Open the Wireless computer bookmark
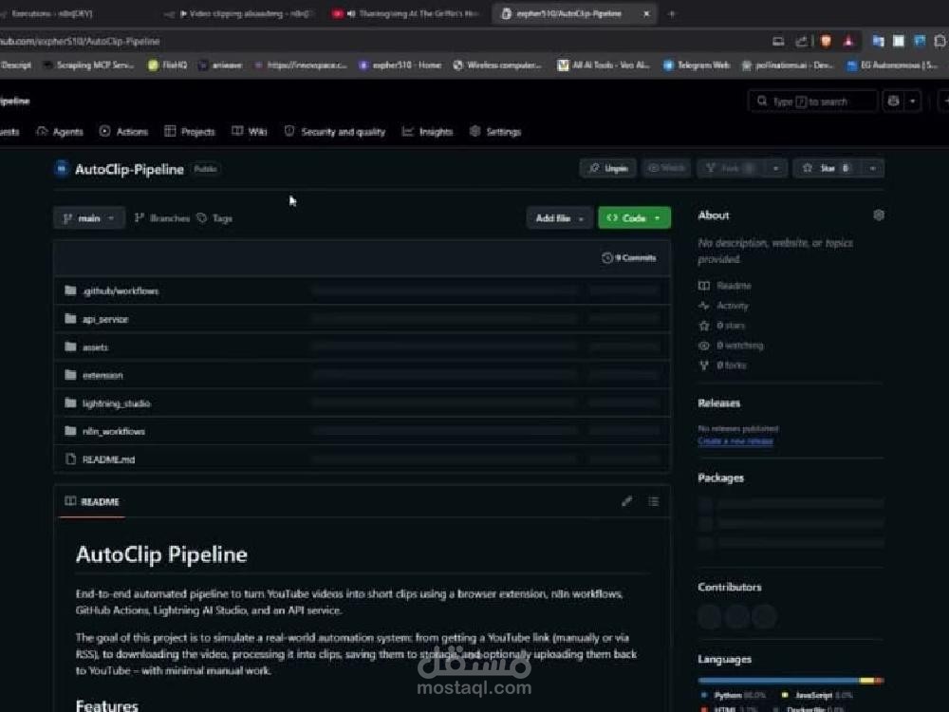Image resolution: width=949 pixels, height=712 pixels. [x=497, y=65]
